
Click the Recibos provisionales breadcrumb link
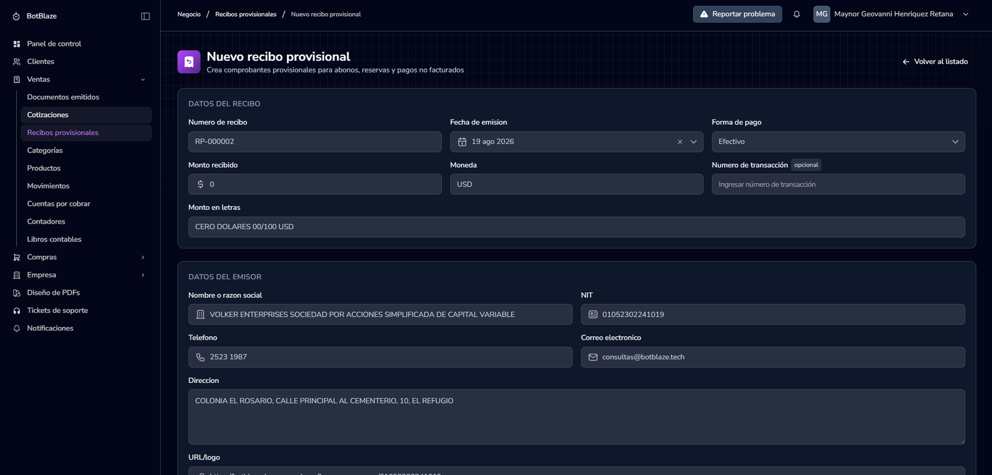(246, 14)
